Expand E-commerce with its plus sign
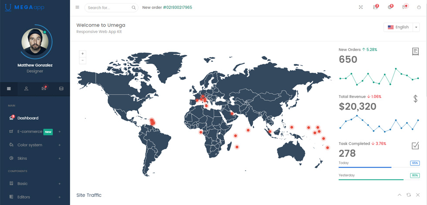This screenshot has width=427, height=205. (x=59, y=131)
